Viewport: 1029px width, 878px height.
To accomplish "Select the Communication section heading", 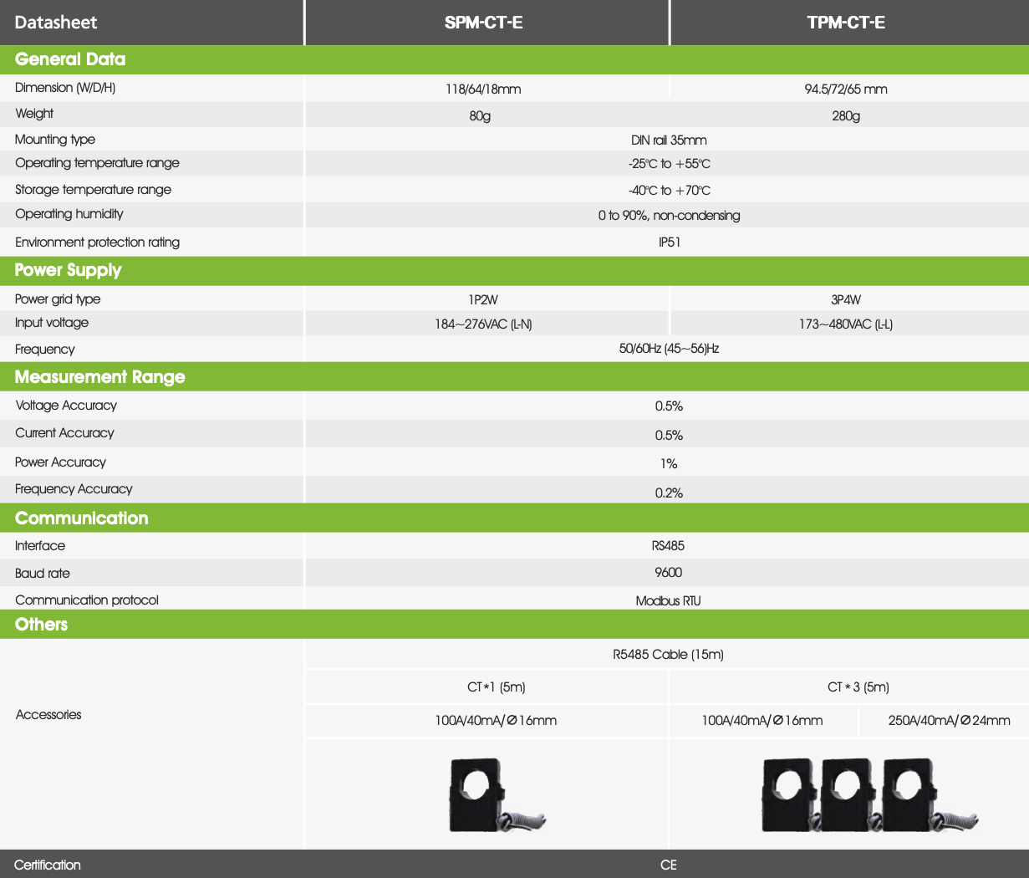I will click(81, 518).
